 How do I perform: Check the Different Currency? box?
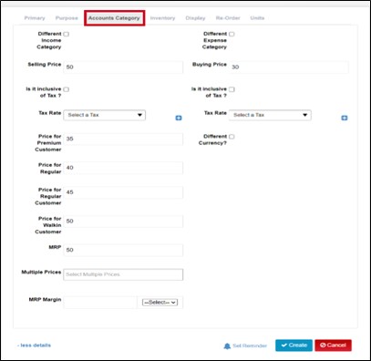[x=232, y=137]
